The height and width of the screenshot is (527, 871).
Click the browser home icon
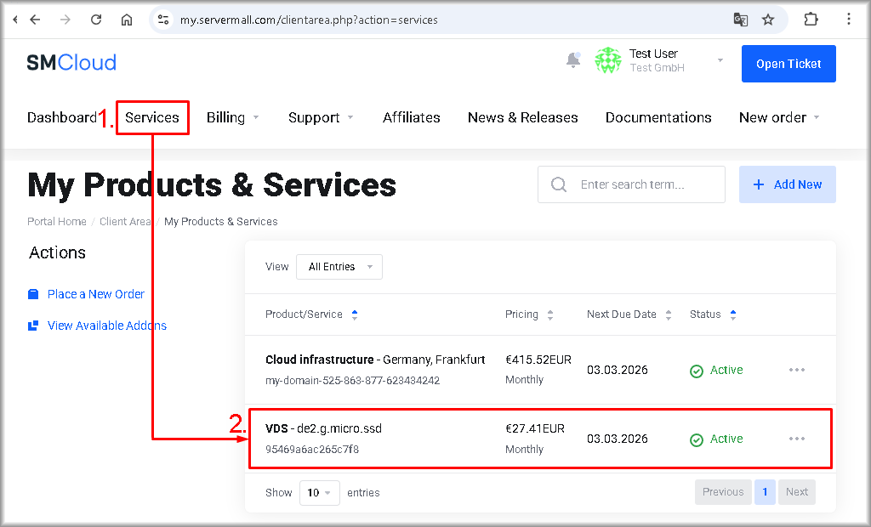127,20
